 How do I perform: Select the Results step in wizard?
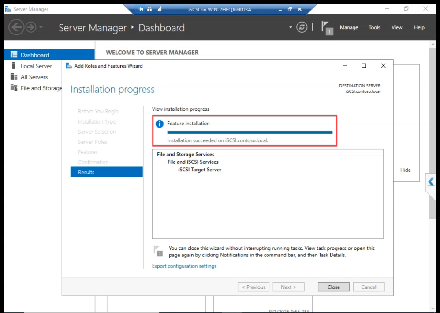pos(106,172)
